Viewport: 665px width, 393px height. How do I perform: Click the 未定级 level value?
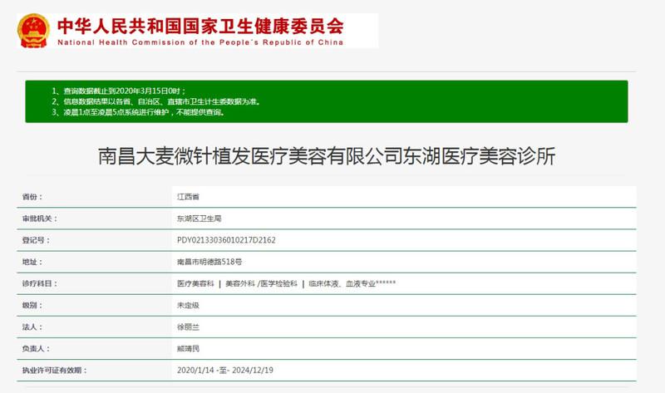point(188,305)
